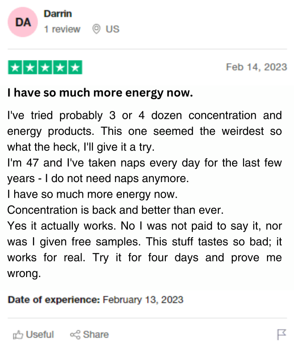View the reviewer's "1 review" count
The width and height of the screenshot is (294, 344).
[62, 29]
